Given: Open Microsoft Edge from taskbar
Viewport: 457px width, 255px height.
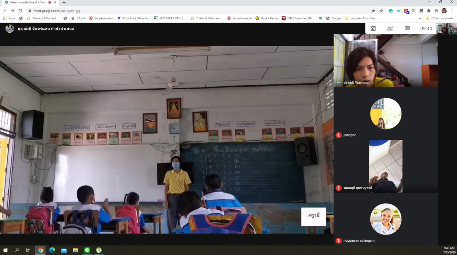Looking at the screenshot, I should (52, 250).
